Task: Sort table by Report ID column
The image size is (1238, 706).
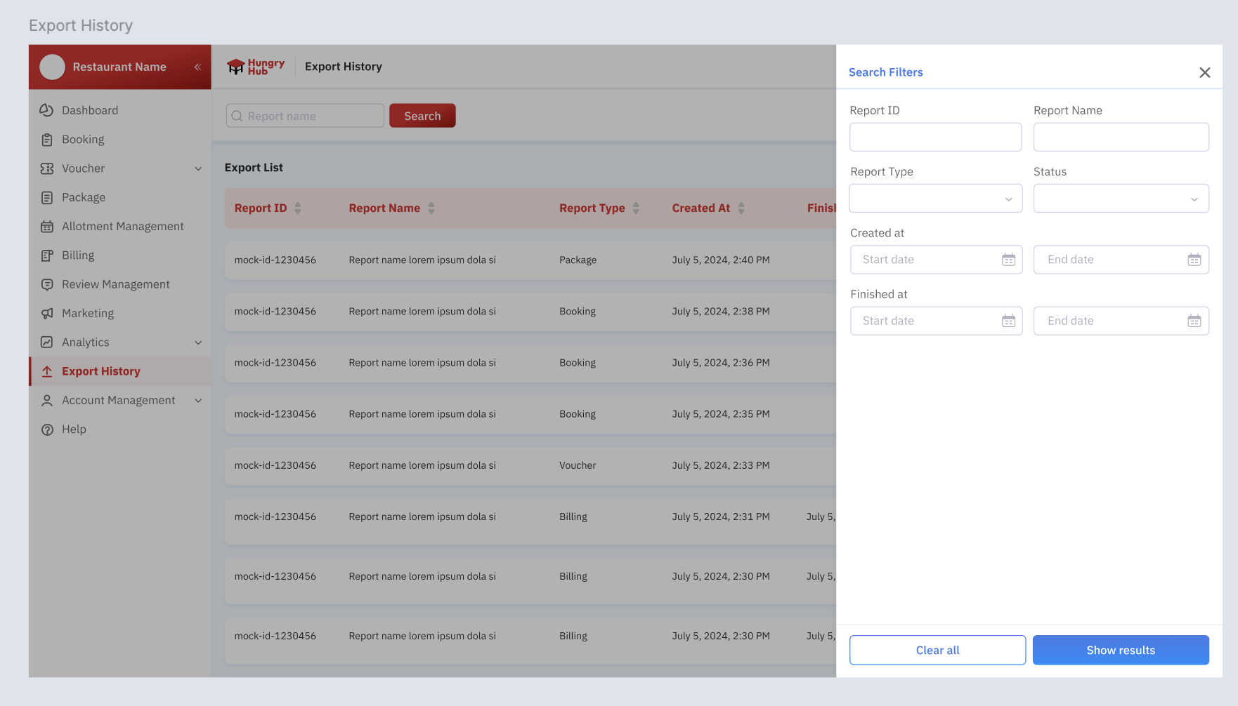Action: (298, 208)
